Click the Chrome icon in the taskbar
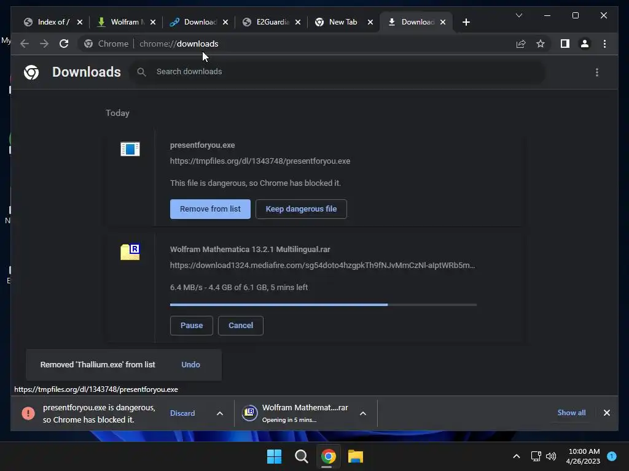629x471 pixels. tap(328, 456)
